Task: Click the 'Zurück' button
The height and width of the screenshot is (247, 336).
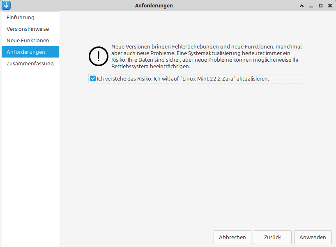Action: tap(272, 237)
